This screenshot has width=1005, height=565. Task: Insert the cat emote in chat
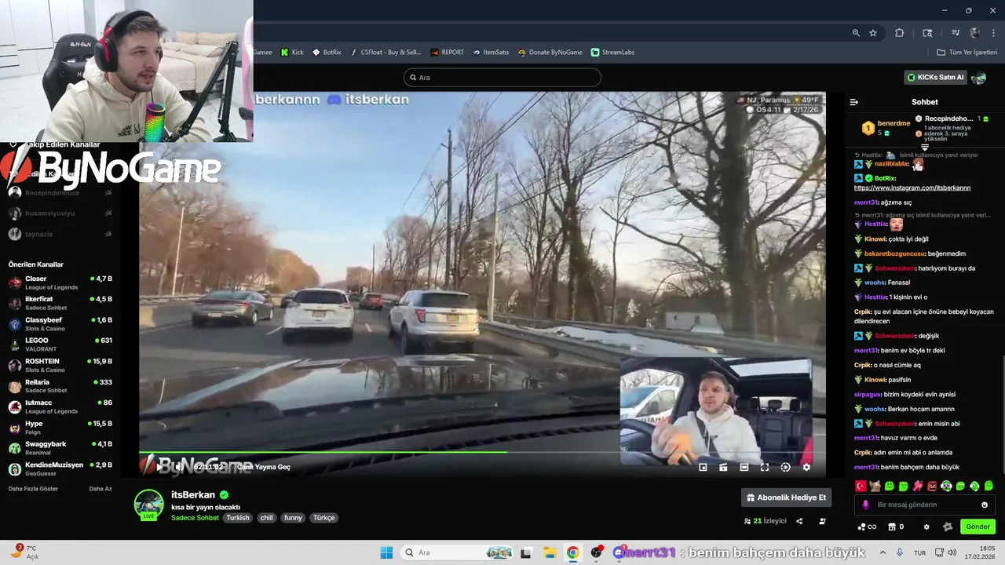(875, 487)
